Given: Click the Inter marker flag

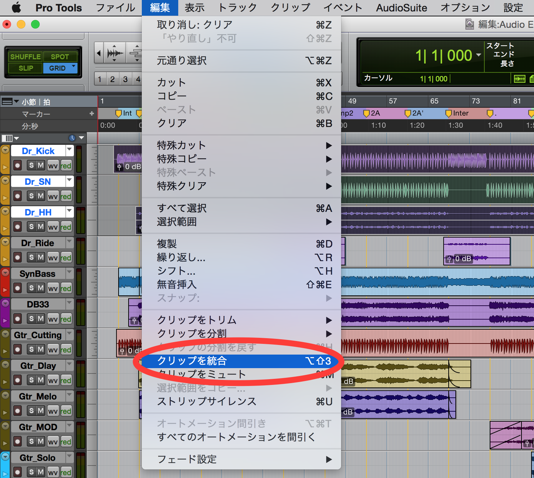Looking at the screenshot, I should (x=449, y=113).
